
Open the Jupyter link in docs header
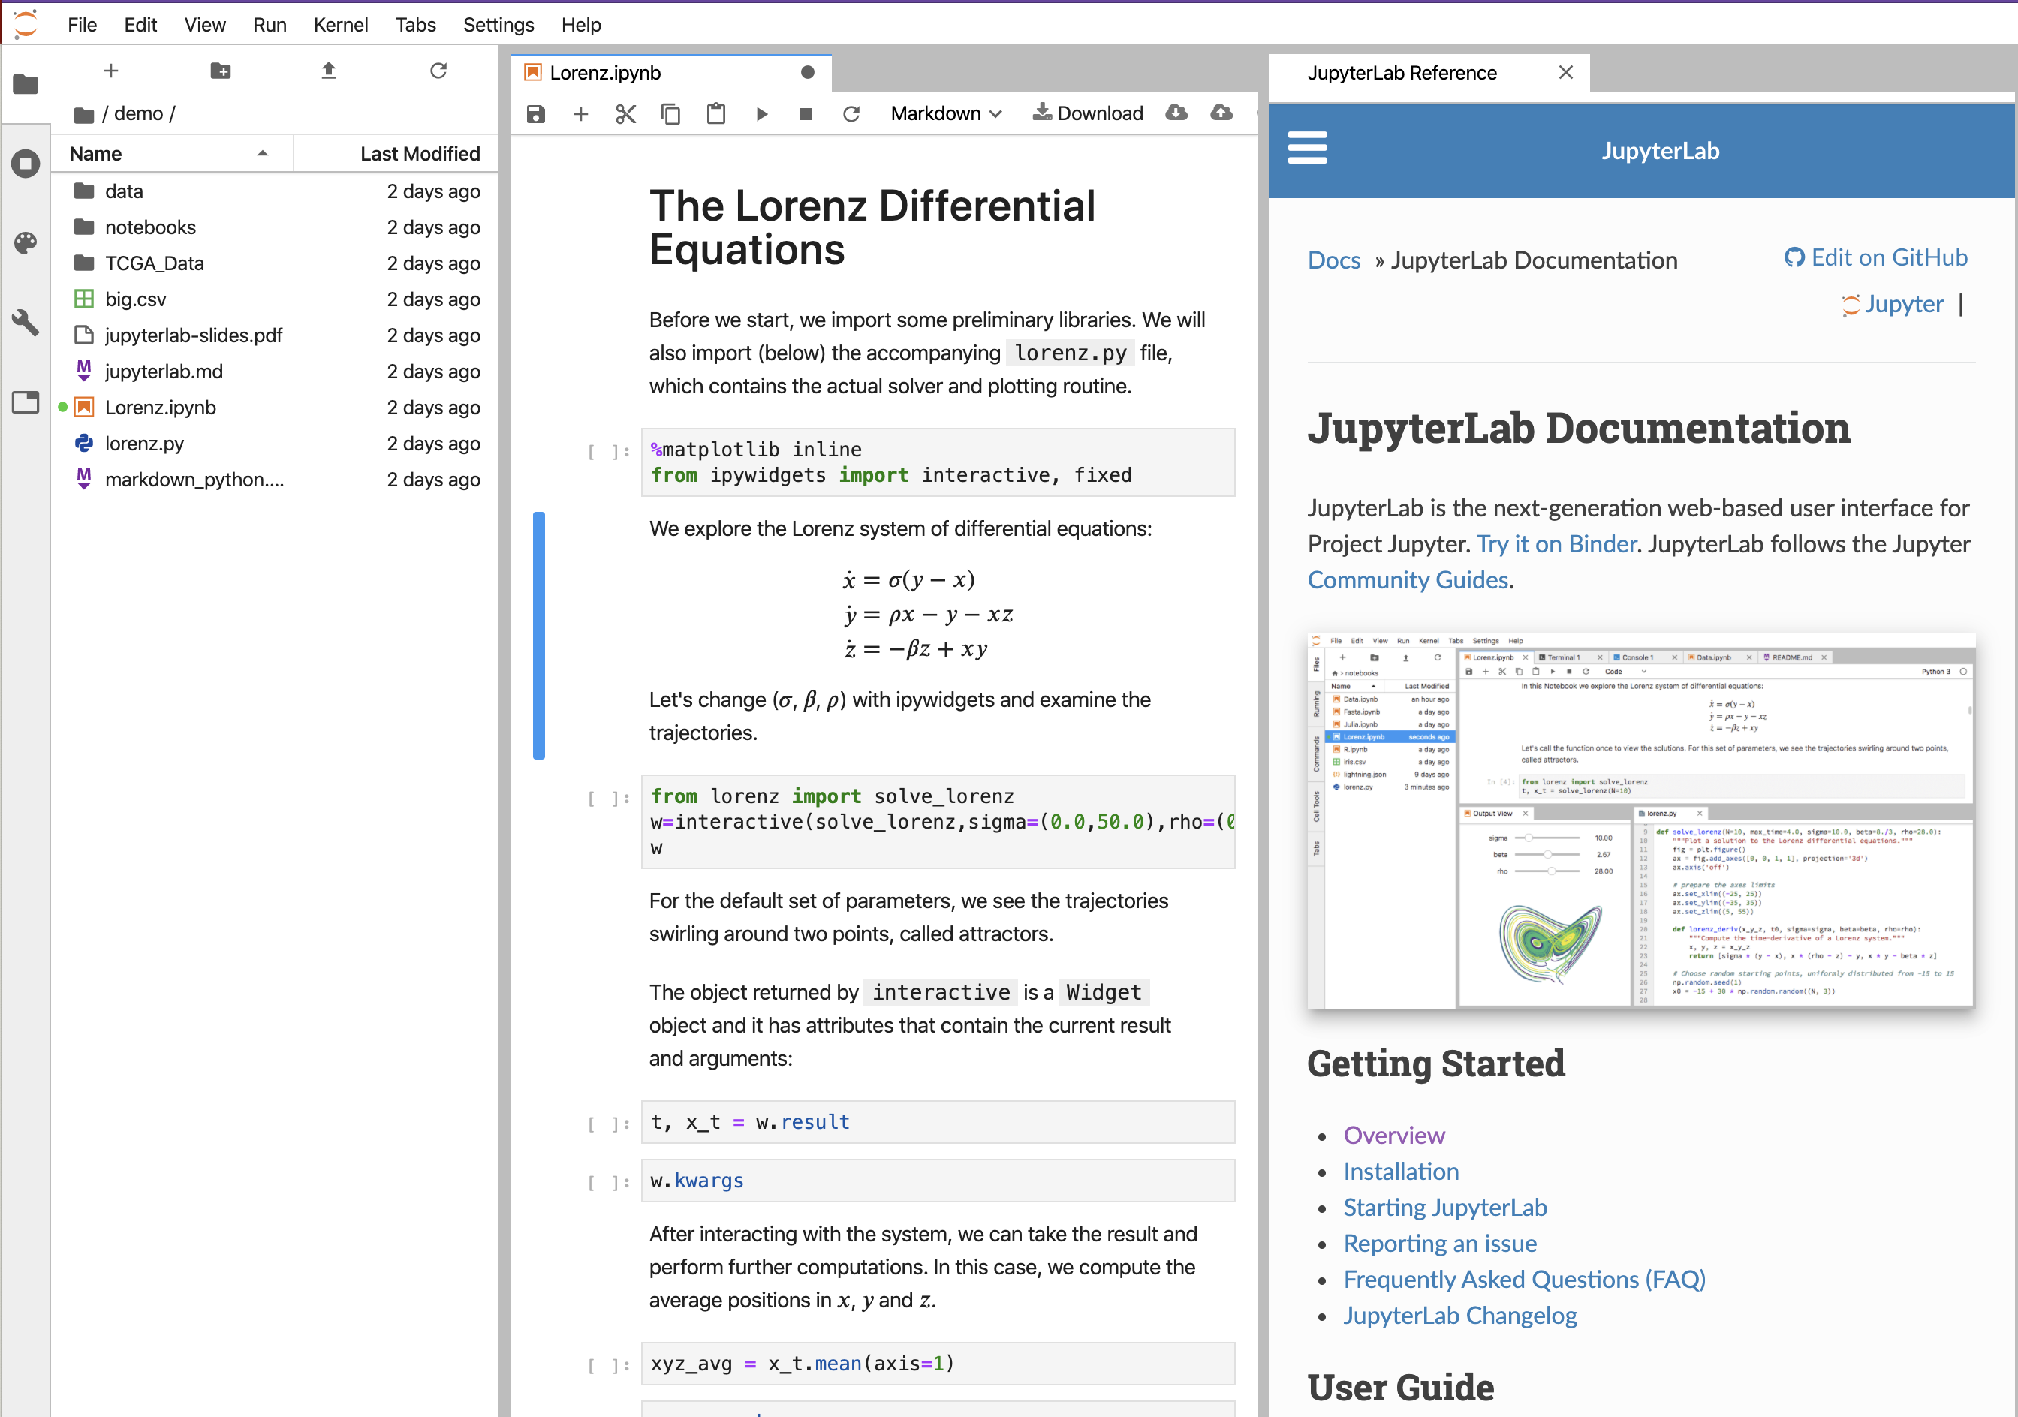point(1893,305)
